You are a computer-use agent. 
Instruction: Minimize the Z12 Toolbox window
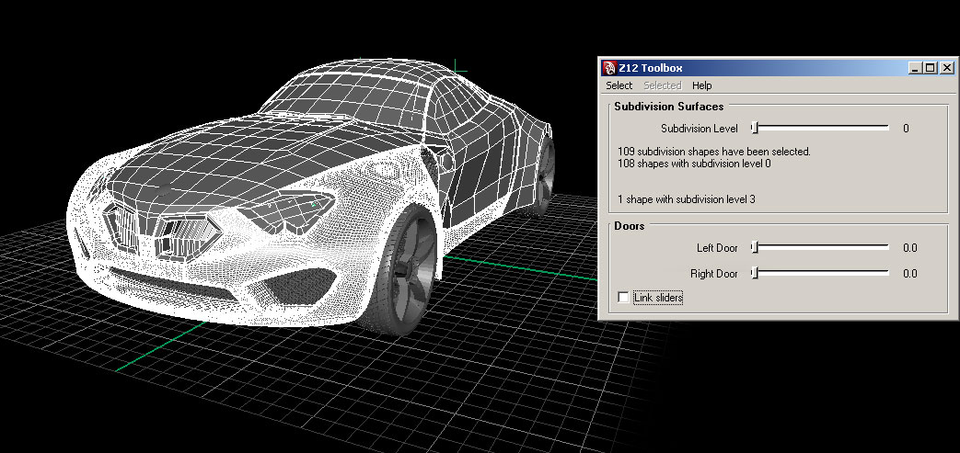tap(914, 68)
